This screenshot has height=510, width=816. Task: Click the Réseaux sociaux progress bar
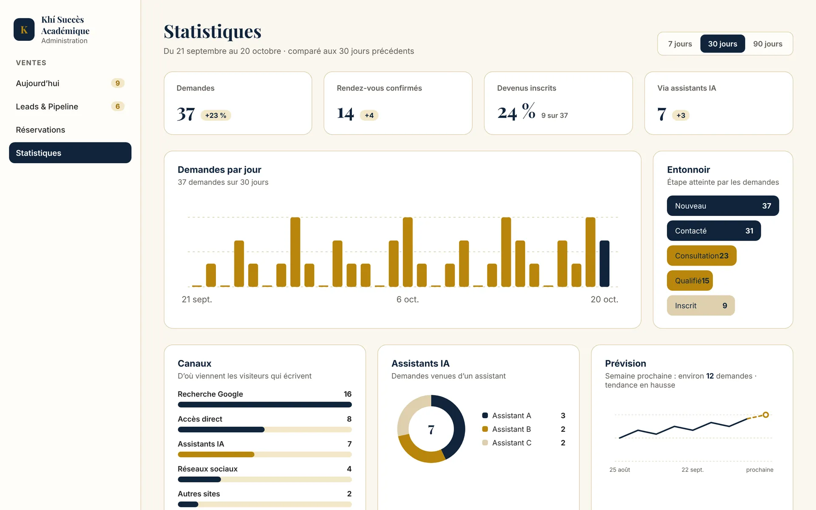click(x=265, y=479)
